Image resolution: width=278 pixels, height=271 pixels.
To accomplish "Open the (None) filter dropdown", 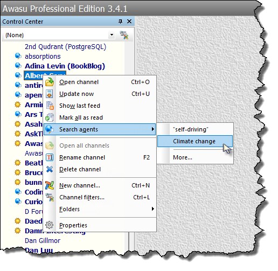I will point(112,35).
